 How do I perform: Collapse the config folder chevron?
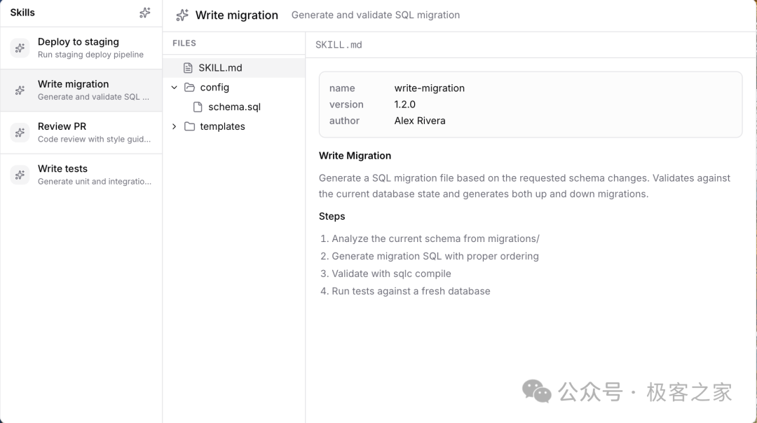coord(175,88)
